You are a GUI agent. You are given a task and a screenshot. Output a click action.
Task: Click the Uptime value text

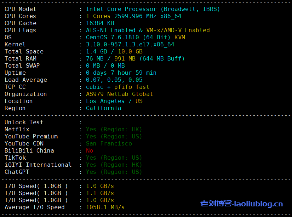click(x=121, y=73)
